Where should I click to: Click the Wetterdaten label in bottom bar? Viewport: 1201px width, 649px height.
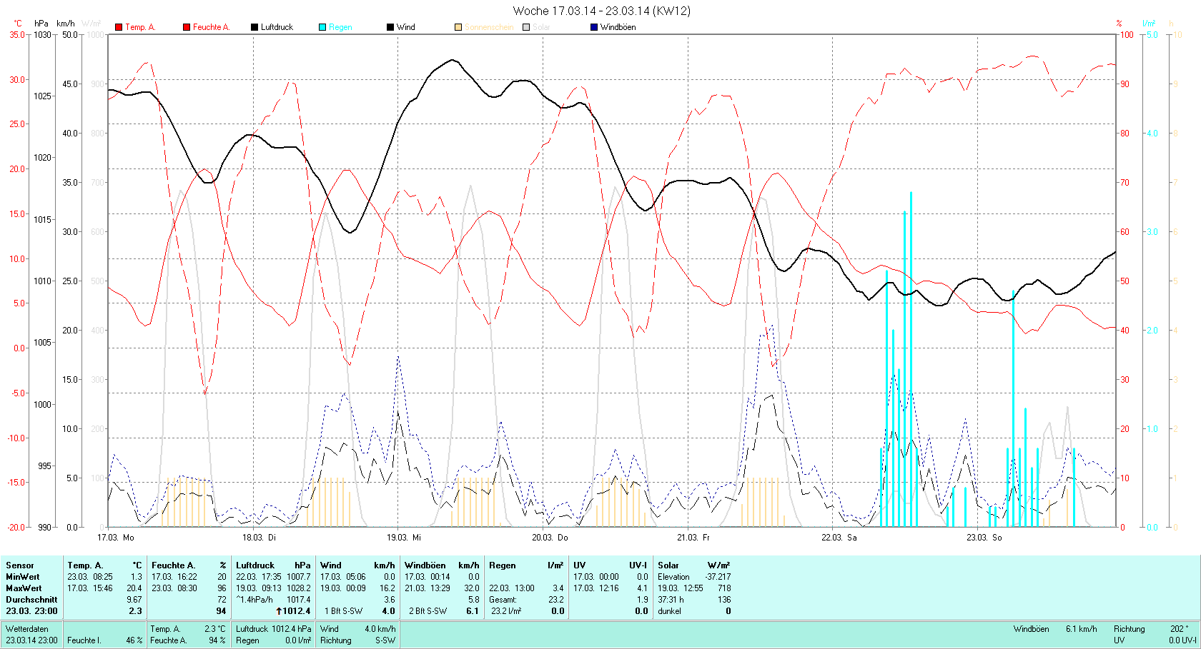tap(27, 629)
